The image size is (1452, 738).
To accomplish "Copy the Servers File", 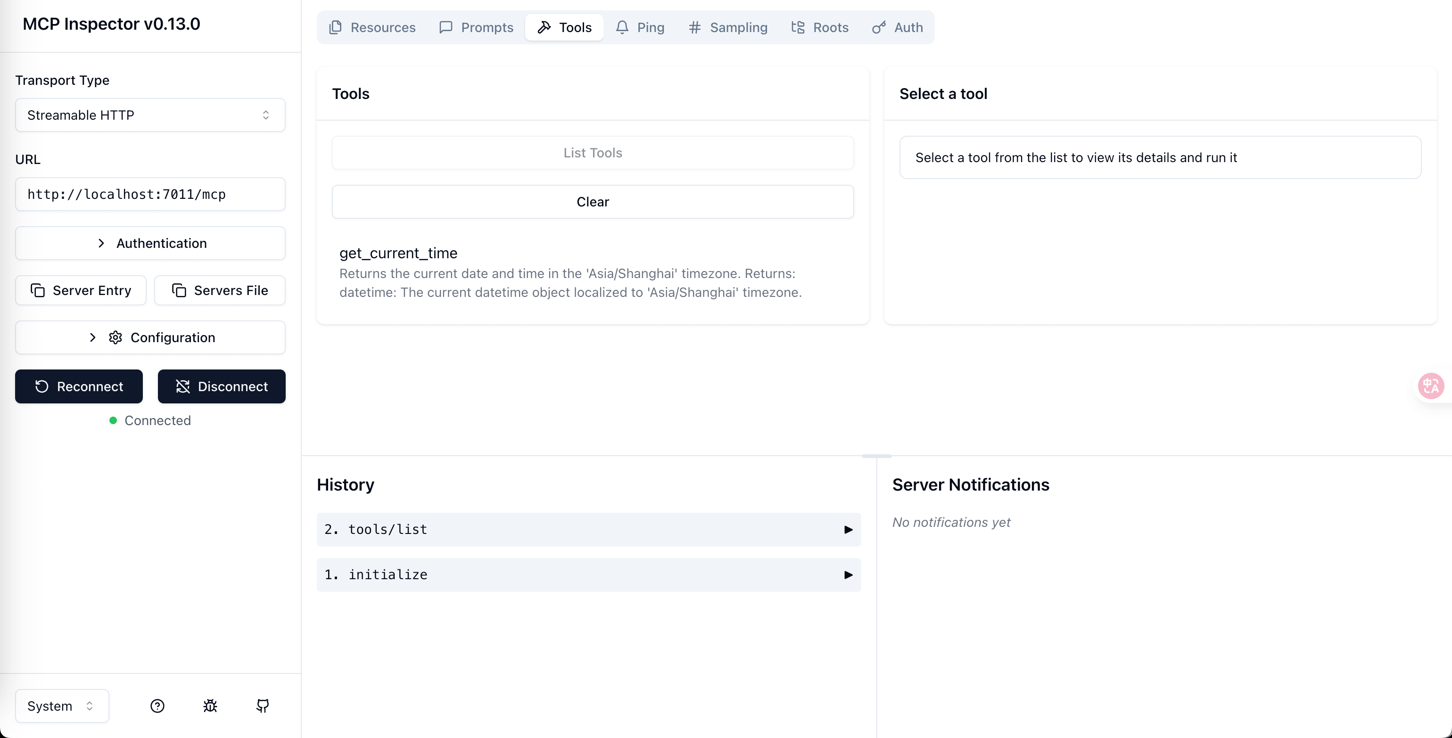I will (220, 290).
